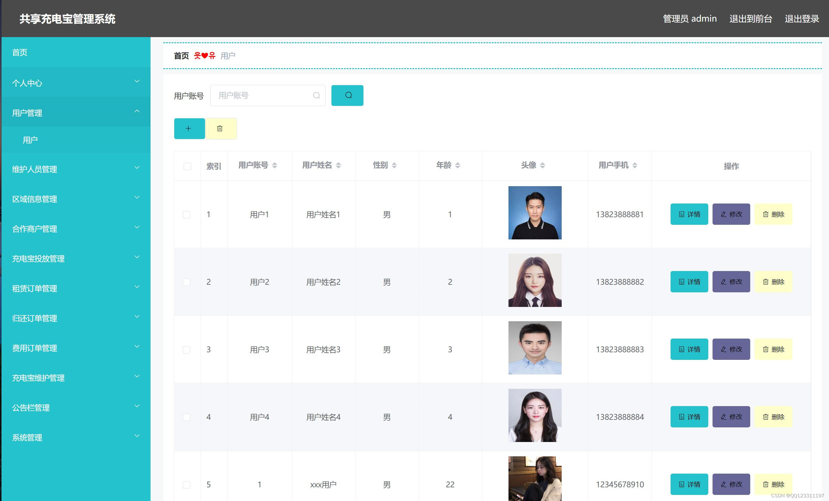Open 首页 in the sidebar
The image size is (829, 501).
(76, 52)
